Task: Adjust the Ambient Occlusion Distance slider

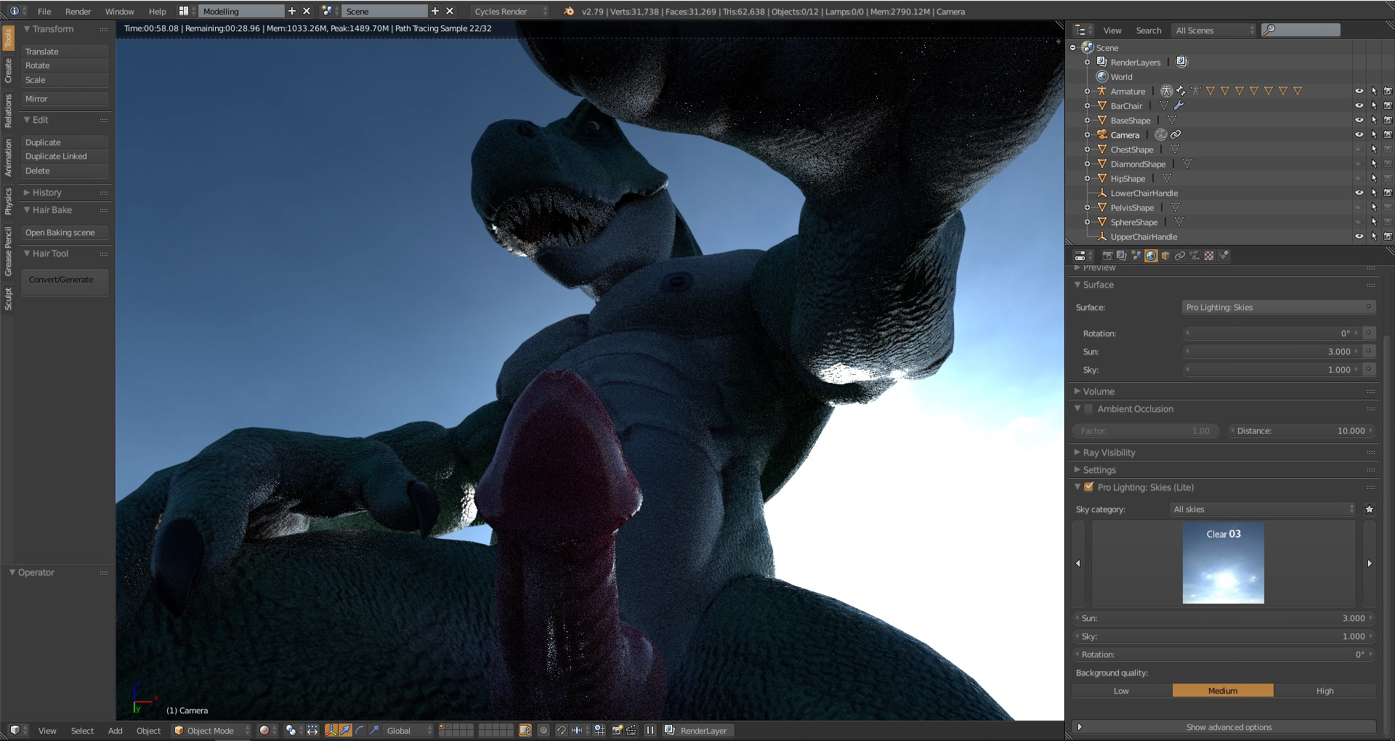Action: click(1301, 431)
